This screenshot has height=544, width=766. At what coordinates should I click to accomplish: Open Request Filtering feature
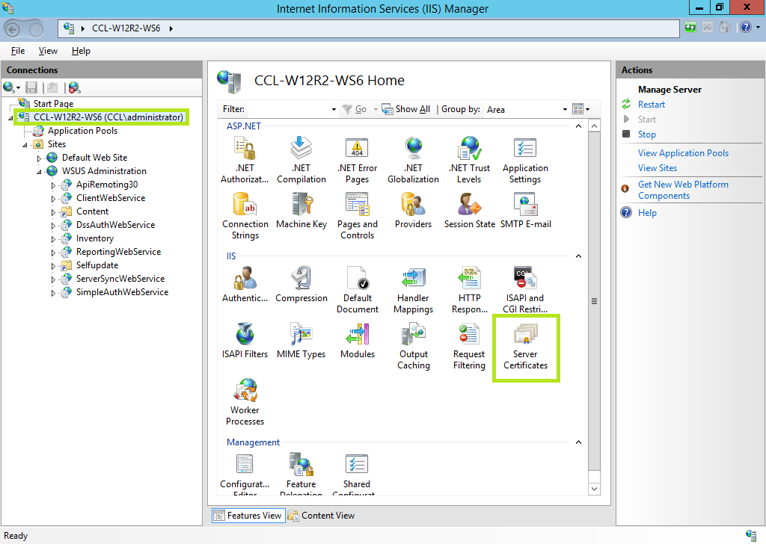pos(469,346)
